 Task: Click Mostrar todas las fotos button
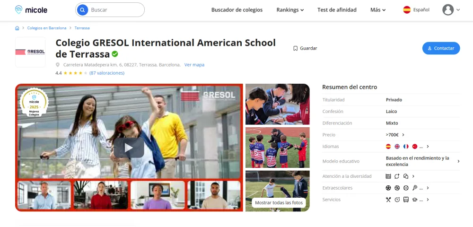tap(279, 202)
